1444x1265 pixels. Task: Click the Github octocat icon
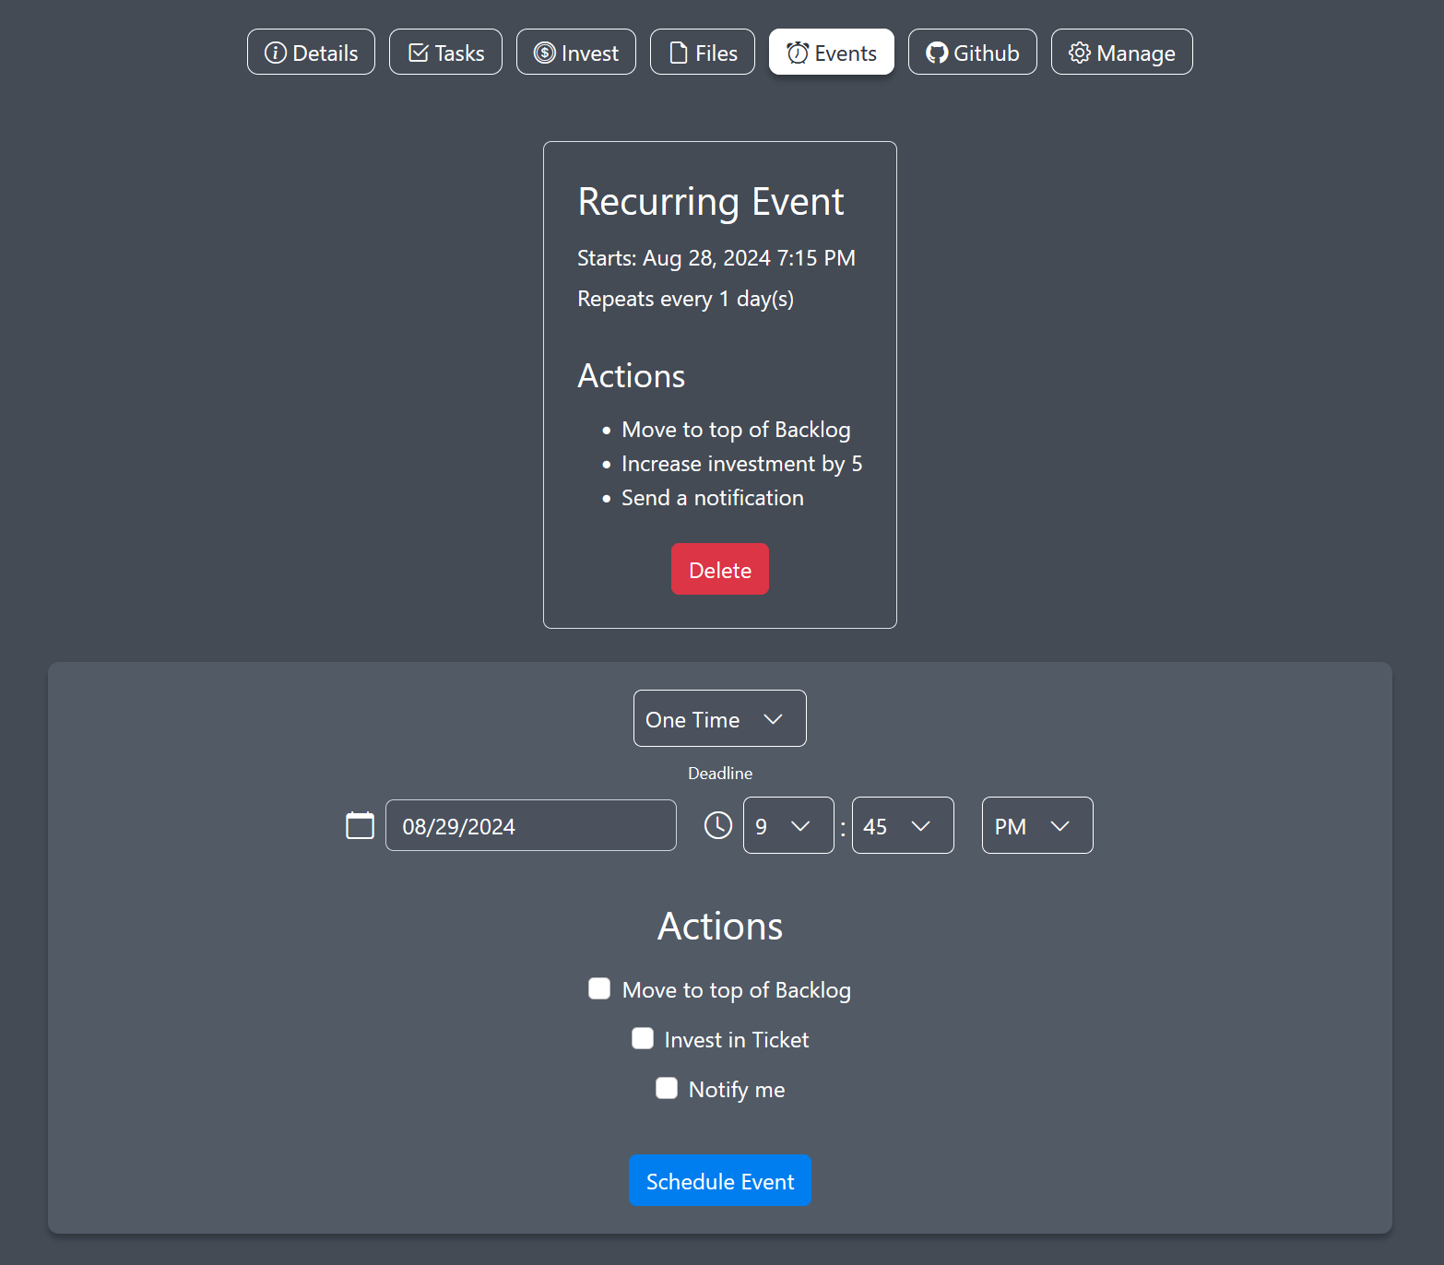937,53
